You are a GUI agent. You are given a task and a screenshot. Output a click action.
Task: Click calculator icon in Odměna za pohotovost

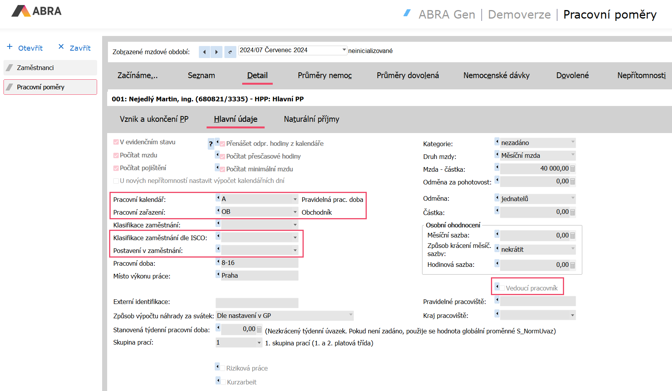[573, 181]
